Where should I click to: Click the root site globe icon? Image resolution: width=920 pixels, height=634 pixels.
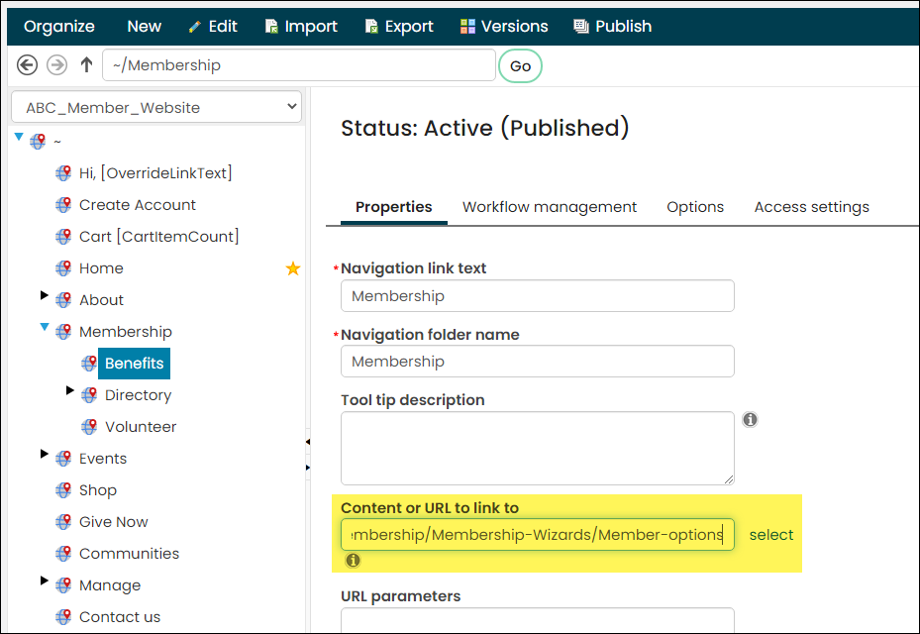coord(38,141)
